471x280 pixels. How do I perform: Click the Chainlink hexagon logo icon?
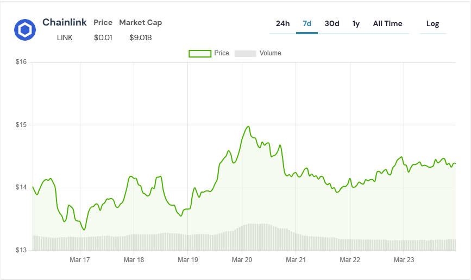pos(25,30)
